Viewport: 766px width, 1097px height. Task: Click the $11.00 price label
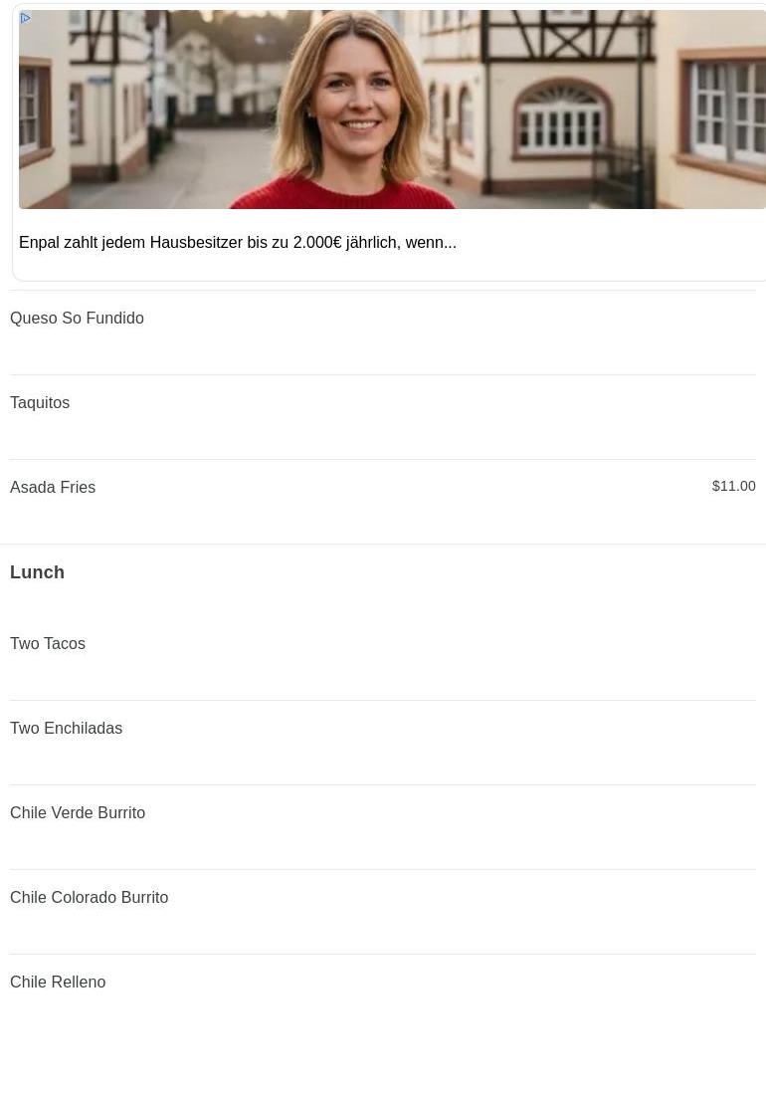point(733,486)
